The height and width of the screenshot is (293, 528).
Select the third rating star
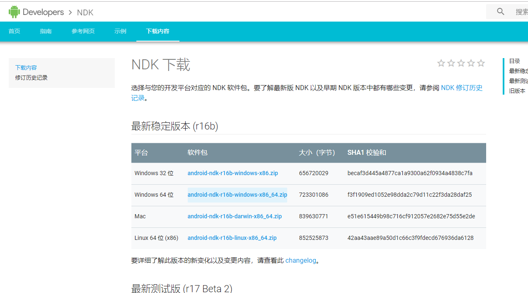click(461, 63)
